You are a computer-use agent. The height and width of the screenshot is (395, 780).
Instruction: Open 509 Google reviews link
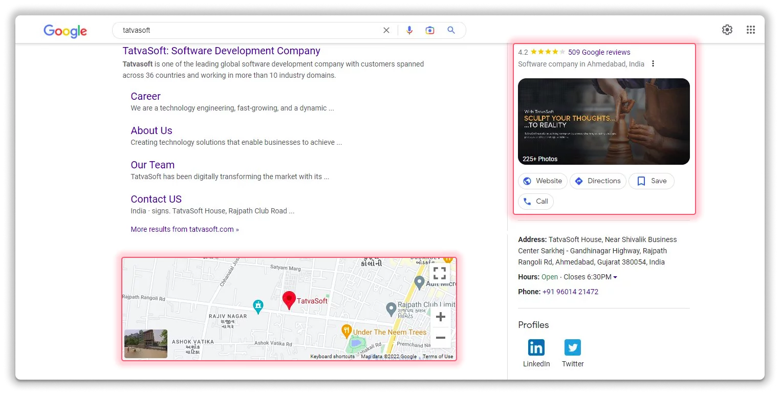pyautogui.click(x=599, y=52)
